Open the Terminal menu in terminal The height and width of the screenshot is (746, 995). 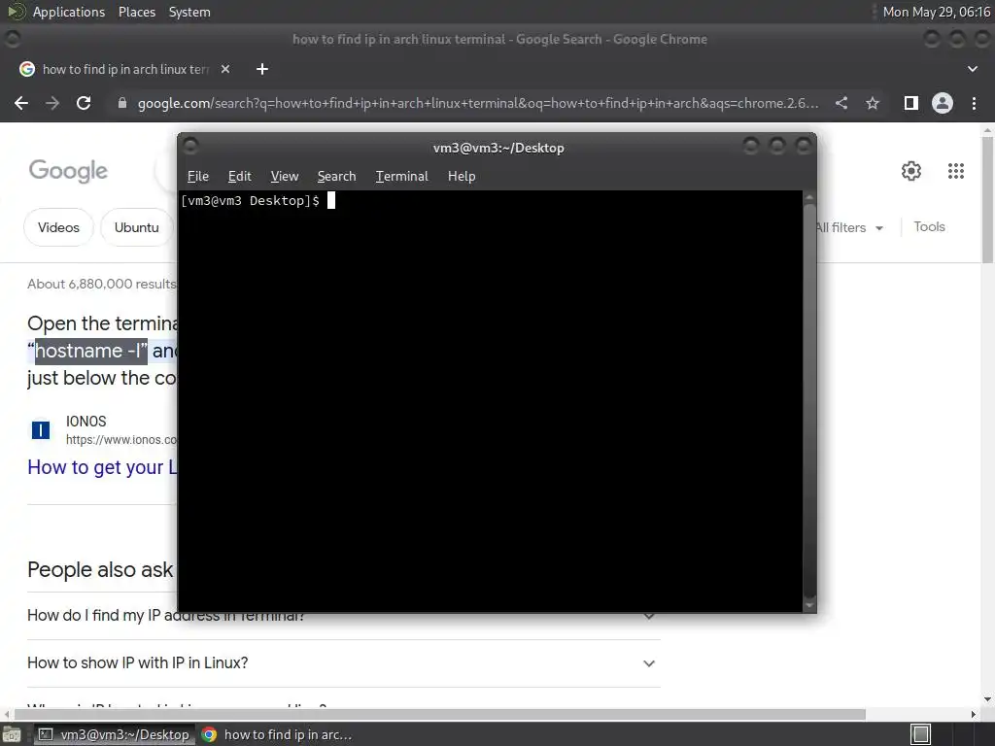pos(401,177)
